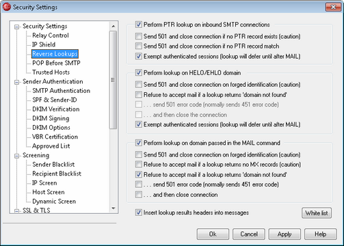Open SMTP Authentication settings

(x=61, y=91)
